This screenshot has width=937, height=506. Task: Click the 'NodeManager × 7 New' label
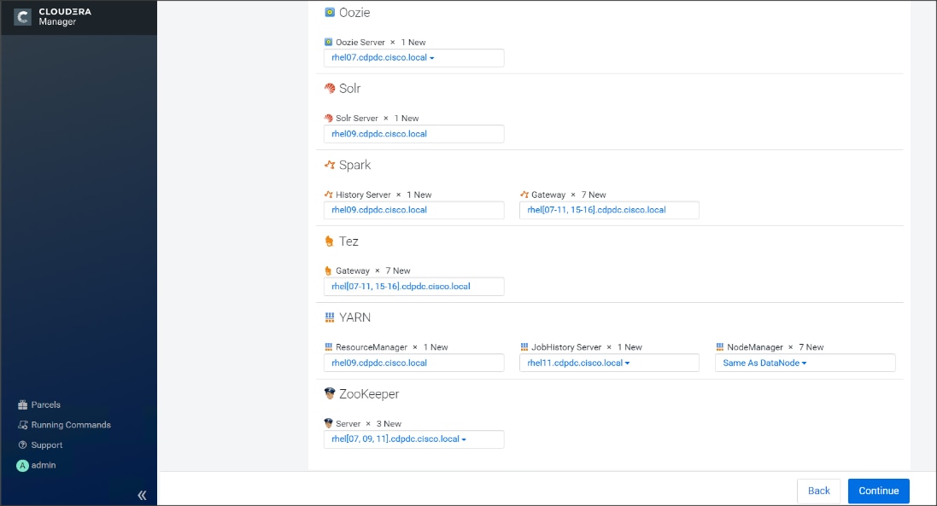pos(775,346)
